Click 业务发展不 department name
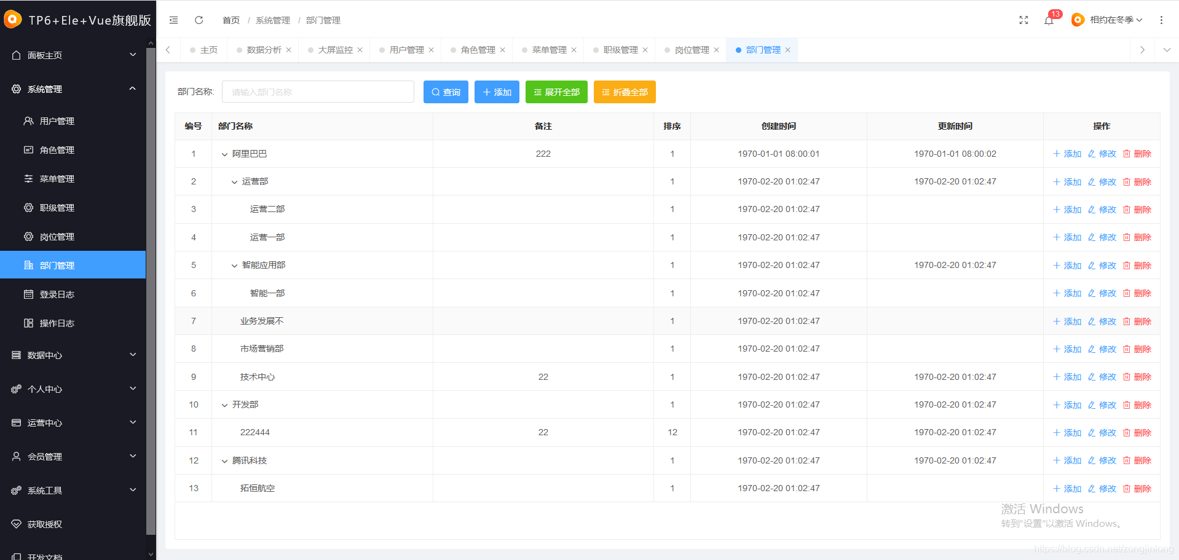Screen dimensions: 1179x560 coord(262,321)
